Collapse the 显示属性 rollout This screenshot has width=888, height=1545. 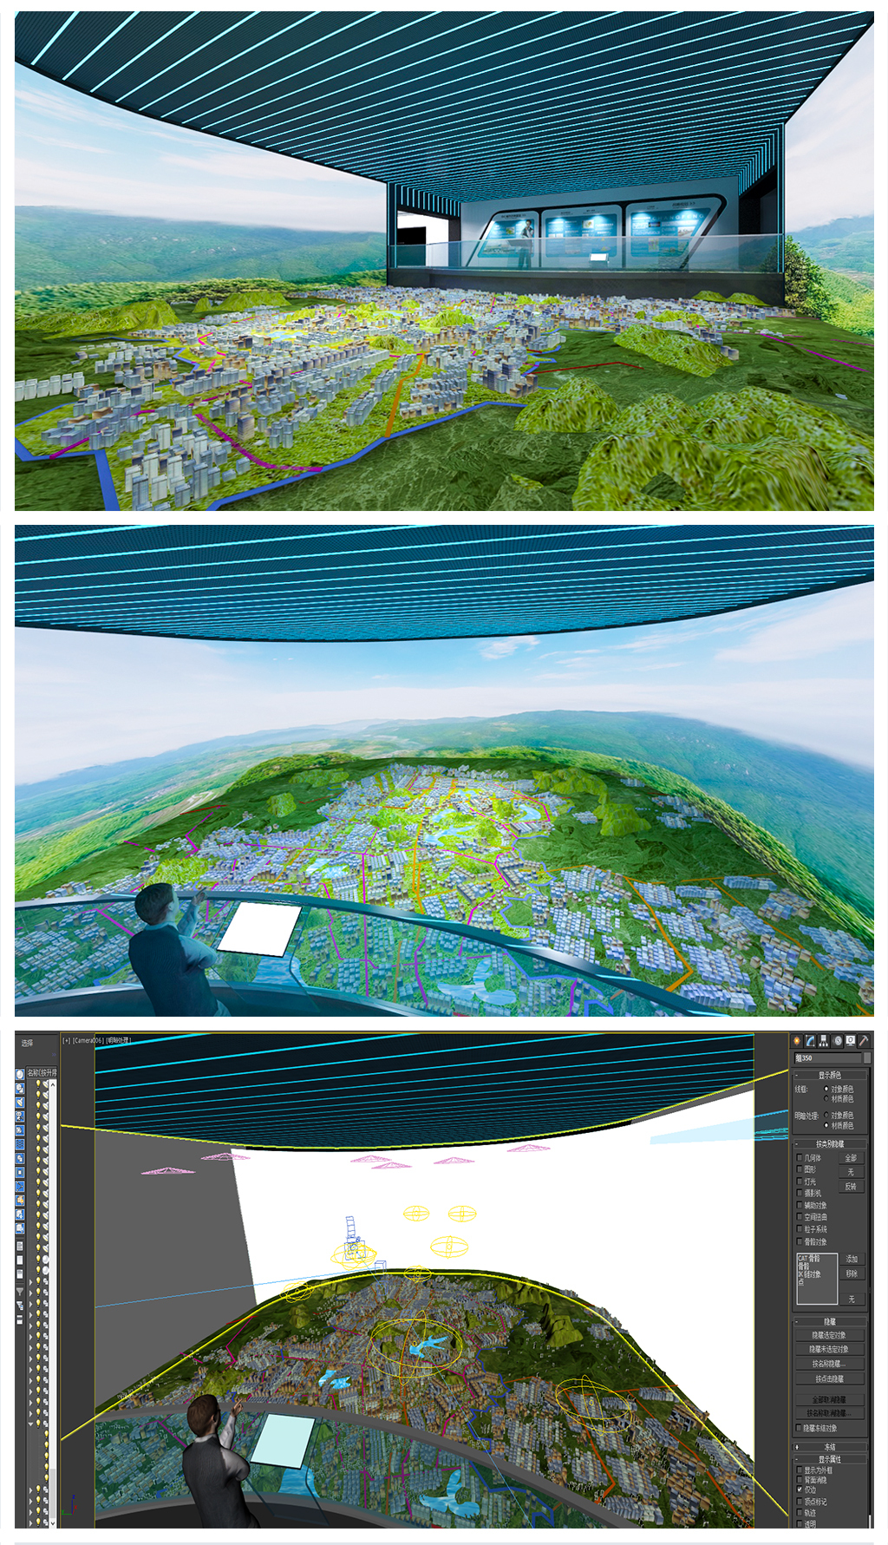[830, 1459]
